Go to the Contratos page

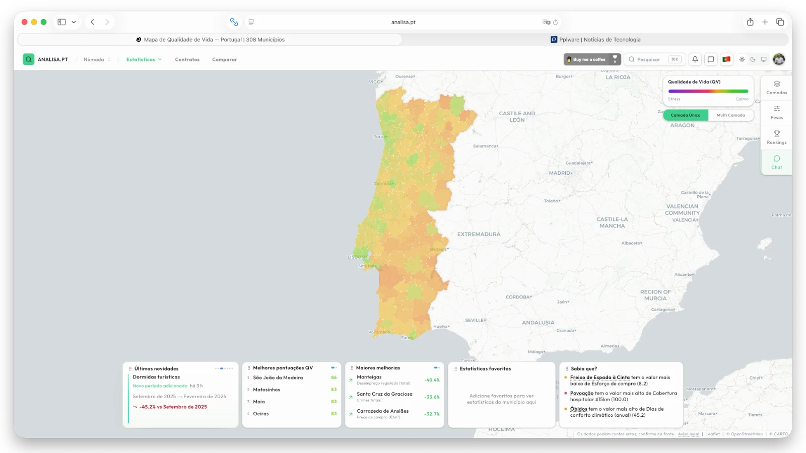[x=187, y=59]
